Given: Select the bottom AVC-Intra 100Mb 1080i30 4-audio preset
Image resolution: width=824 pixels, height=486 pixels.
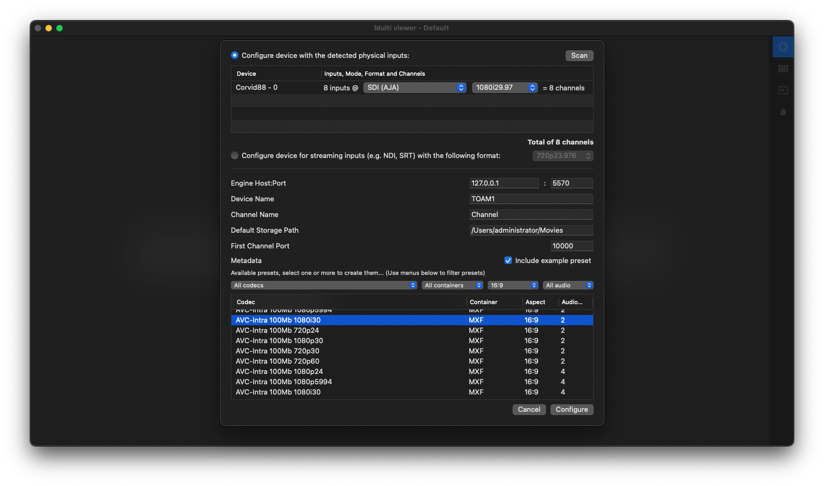Looking at the screenshot, I should coord(412,392).
